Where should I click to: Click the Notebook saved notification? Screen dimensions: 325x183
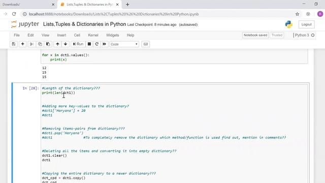[x=255, y=35]
